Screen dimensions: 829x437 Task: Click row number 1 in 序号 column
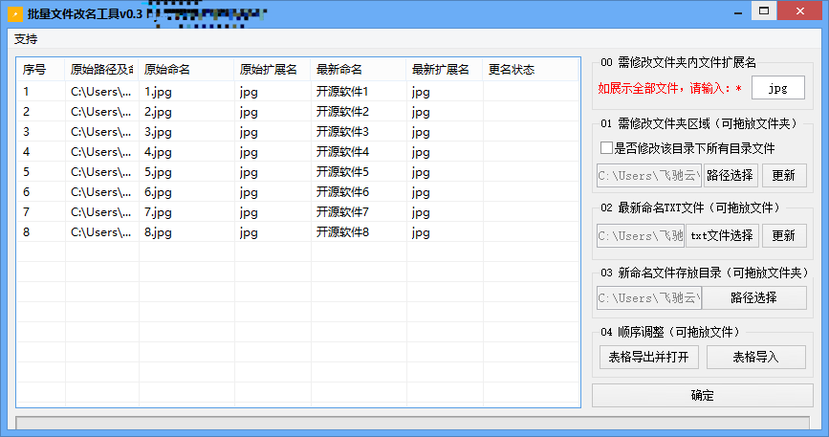click(x=41, y=92)
